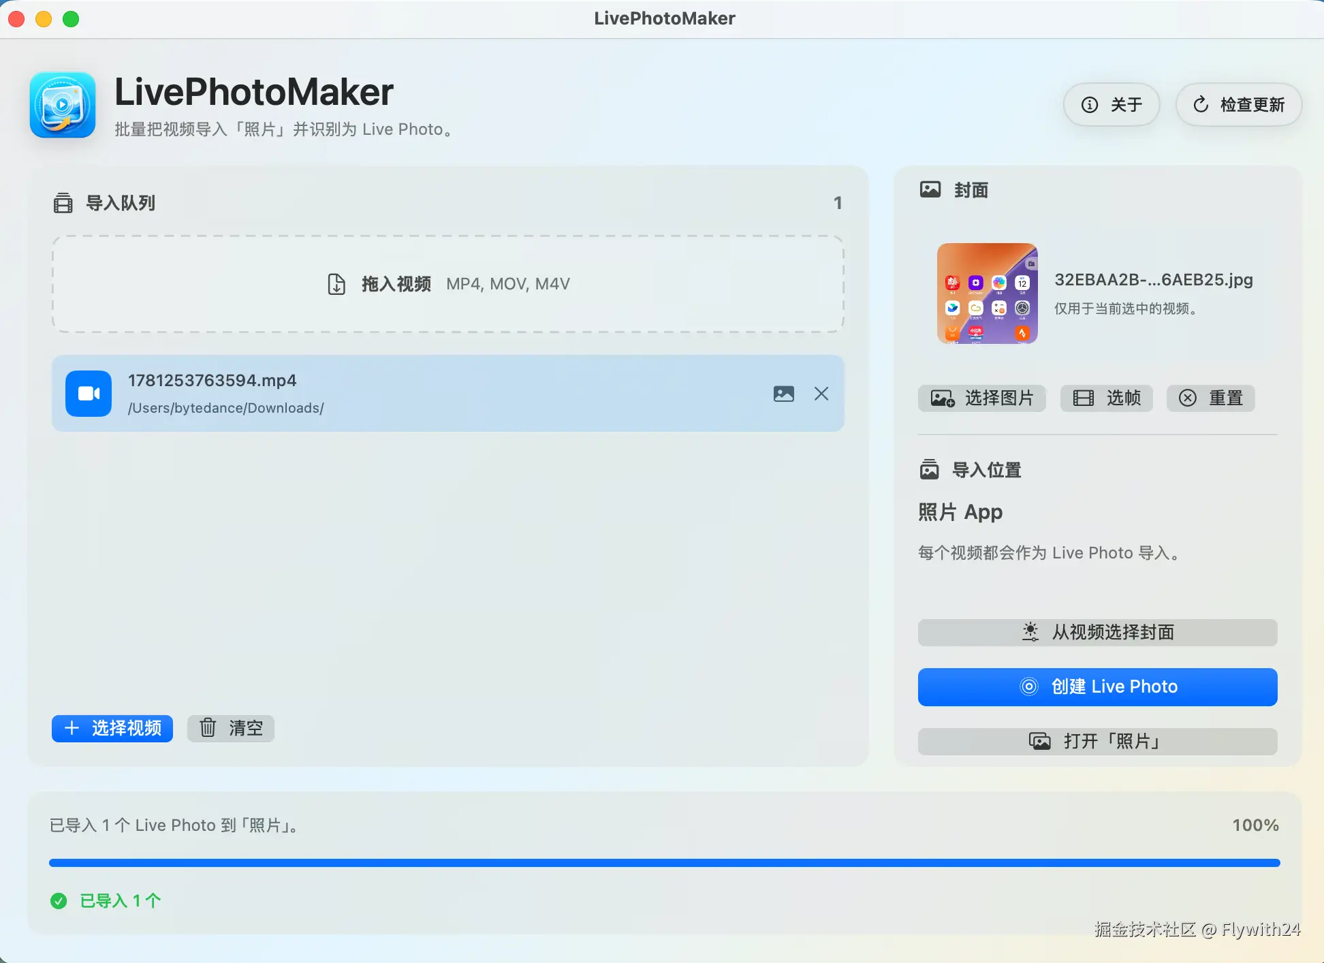Remove 1781253763594.mp4 from the import queue
Image resolution: width=1324 pixels, height=963 pixels.
click(821, 394)
